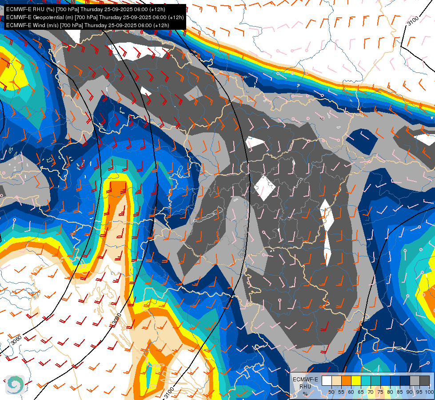Click the swirl logo icon in bottom-left corner
Viewport: 435px width, 400px height.
point(15,384)
